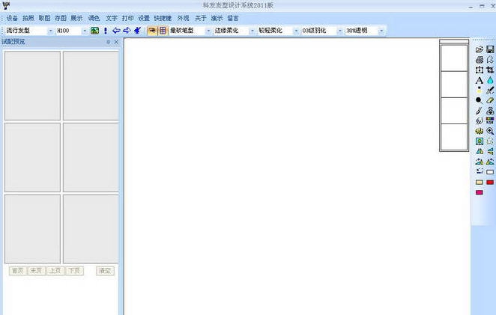Screen dimensions: 496x315
Task: Open the 快捷键 menu
Action: tap(163, 18)
